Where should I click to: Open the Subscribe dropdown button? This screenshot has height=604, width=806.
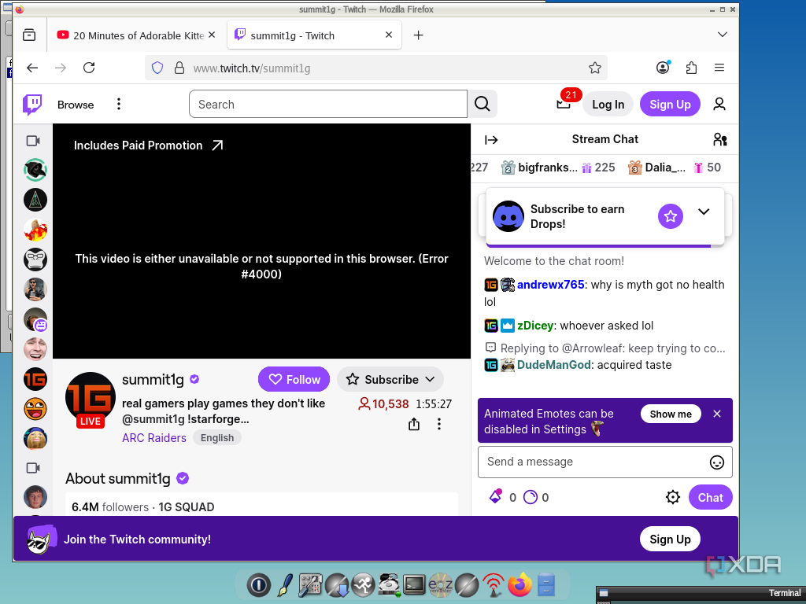[390, 380]
